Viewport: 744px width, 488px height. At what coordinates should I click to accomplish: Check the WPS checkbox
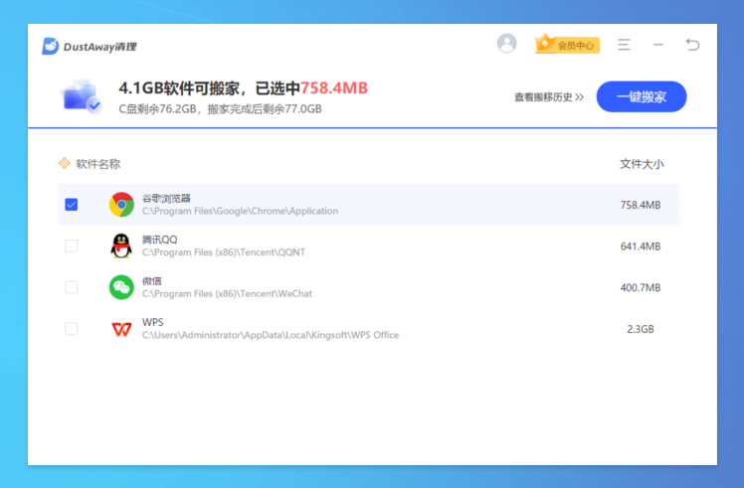(x=72, y=328)
